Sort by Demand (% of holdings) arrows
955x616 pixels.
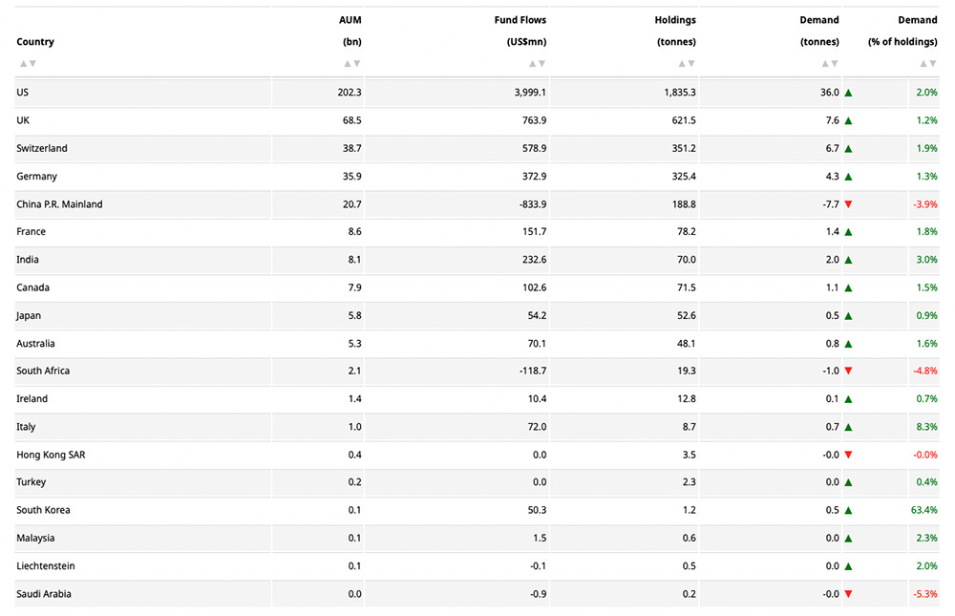click(928, 64)
